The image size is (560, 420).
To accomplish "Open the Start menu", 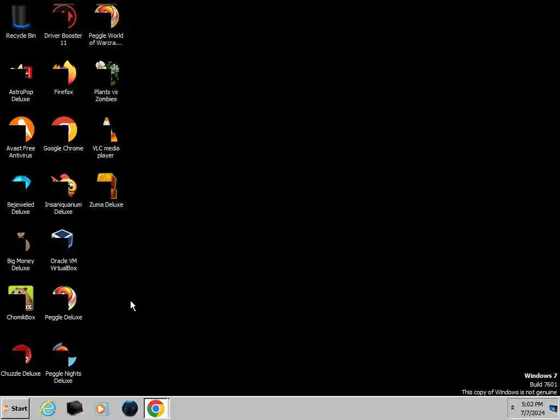I will [15, 408].
